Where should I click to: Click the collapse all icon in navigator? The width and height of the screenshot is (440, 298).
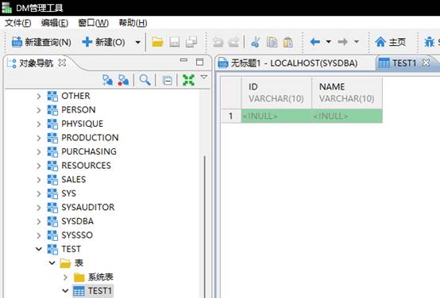point(168,81)
